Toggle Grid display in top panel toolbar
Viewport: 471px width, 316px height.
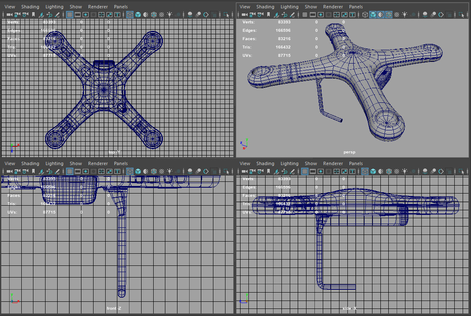click(x=70, y=15)
